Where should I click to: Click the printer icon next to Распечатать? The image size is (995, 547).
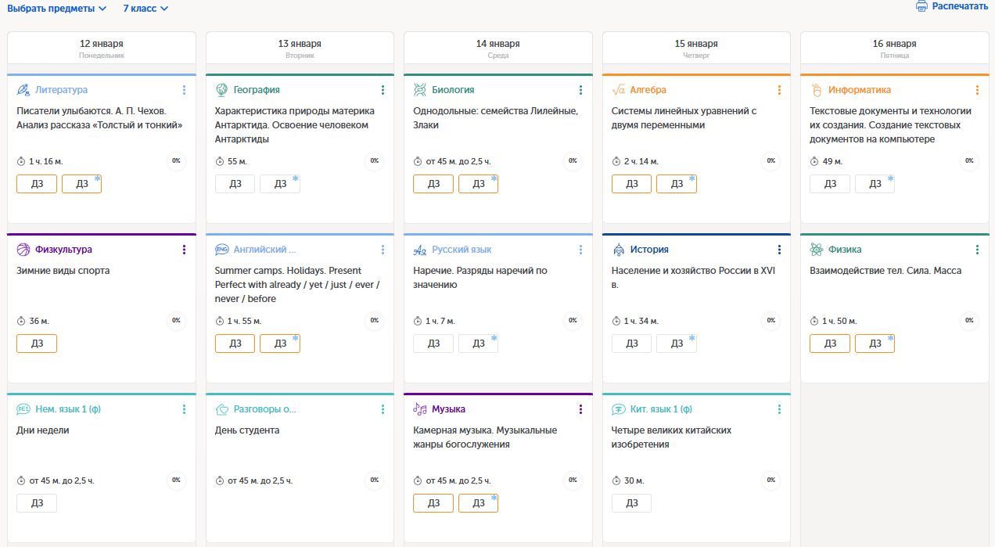click(x=921, y=6)
